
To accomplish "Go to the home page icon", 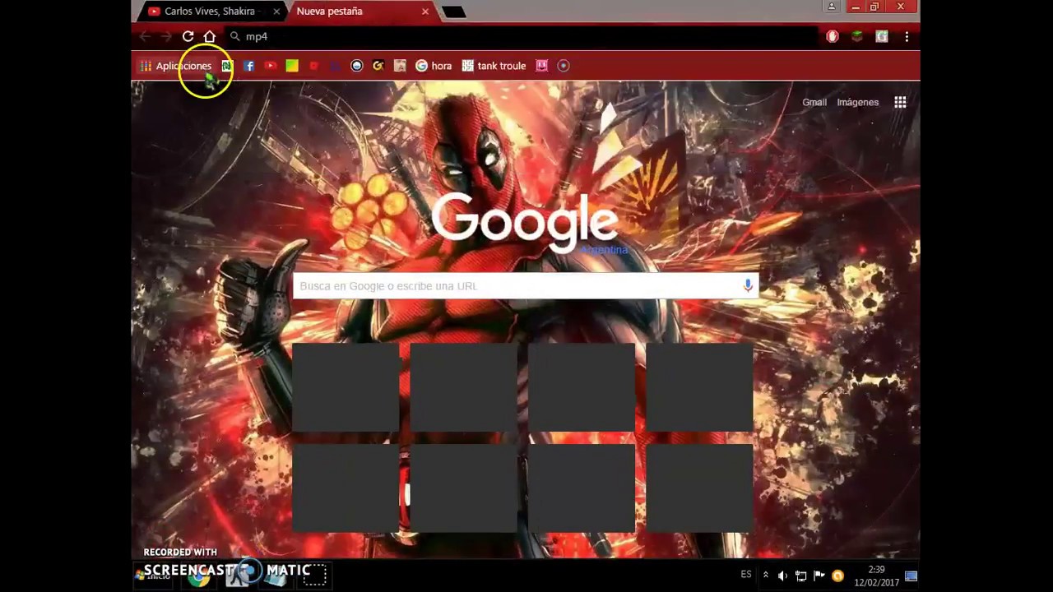I will pyautogui.click(x=210, y=36).
